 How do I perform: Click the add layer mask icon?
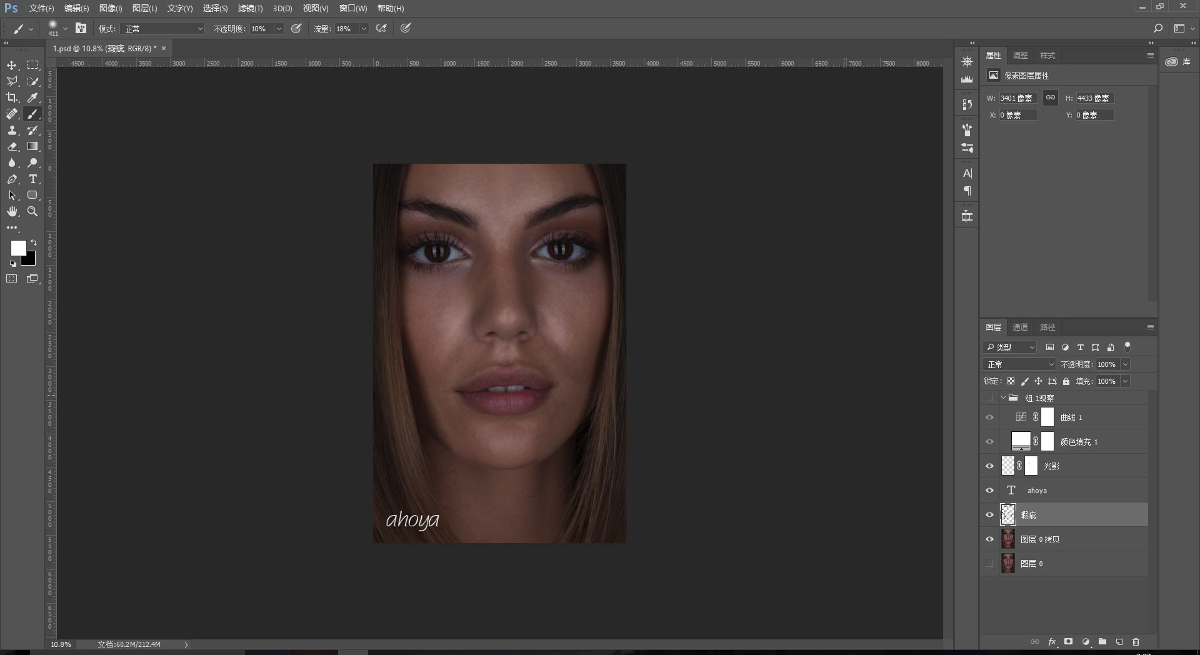pos(1069,642)
